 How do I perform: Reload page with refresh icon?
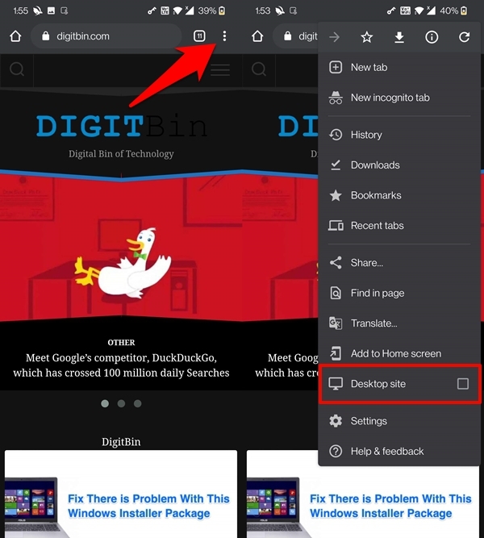(464, 37)
